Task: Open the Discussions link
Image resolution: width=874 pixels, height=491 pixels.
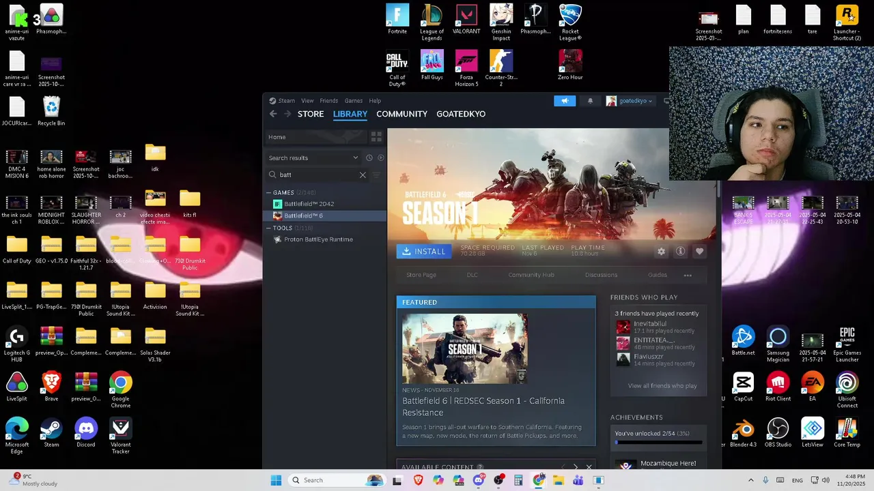Action: point(601,275)
